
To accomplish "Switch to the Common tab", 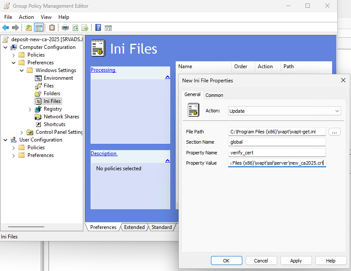I will coord(214,95).
